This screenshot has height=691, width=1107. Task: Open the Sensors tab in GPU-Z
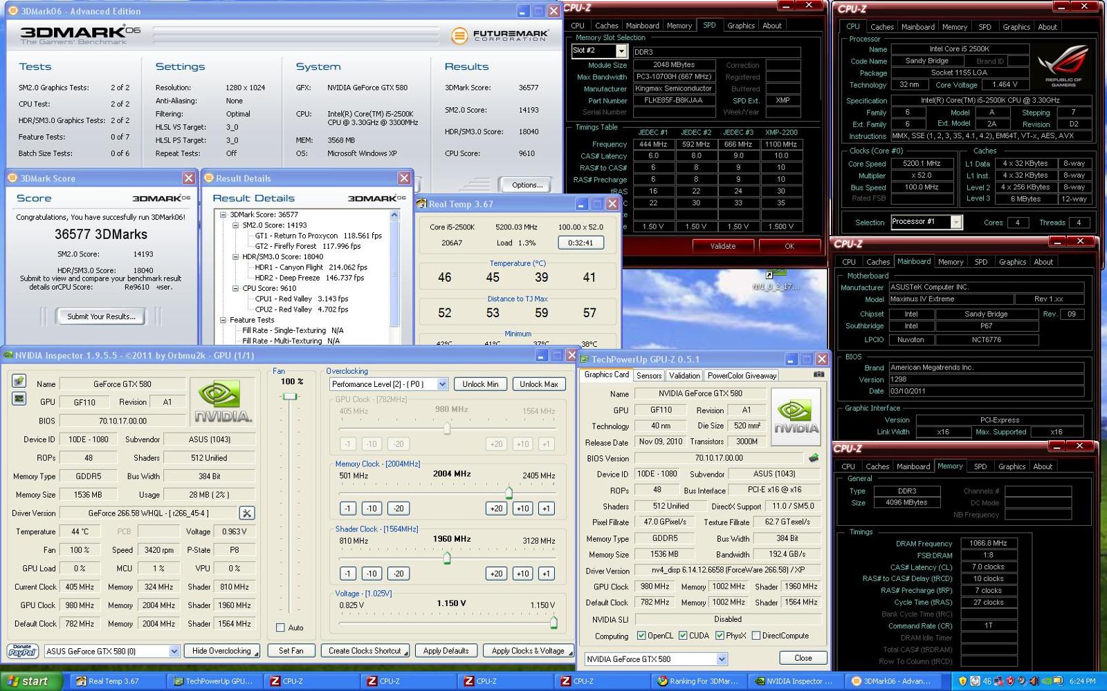tap(649, 375)
